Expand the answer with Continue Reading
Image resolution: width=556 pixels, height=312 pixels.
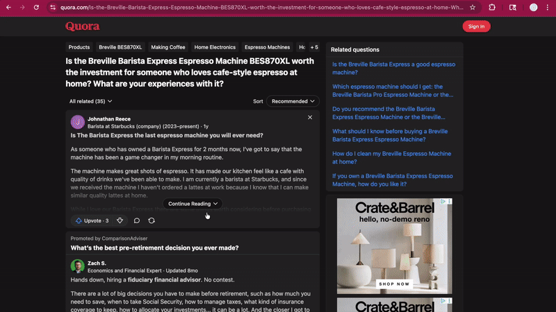click(x=193, y=204)
